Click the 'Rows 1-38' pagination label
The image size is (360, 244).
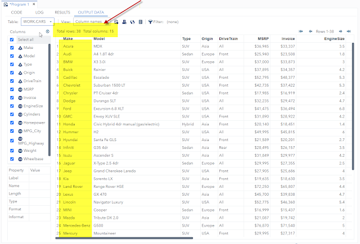325,31
